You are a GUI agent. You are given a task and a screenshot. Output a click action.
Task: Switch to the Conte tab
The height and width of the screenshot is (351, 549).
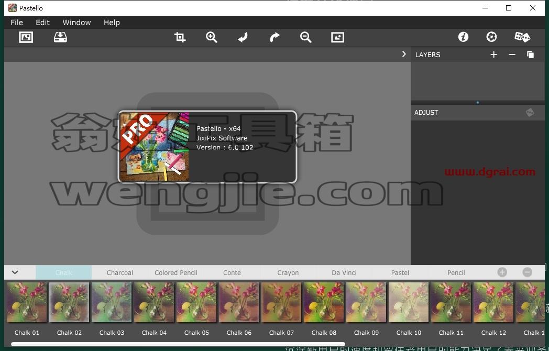pos(232,272)
